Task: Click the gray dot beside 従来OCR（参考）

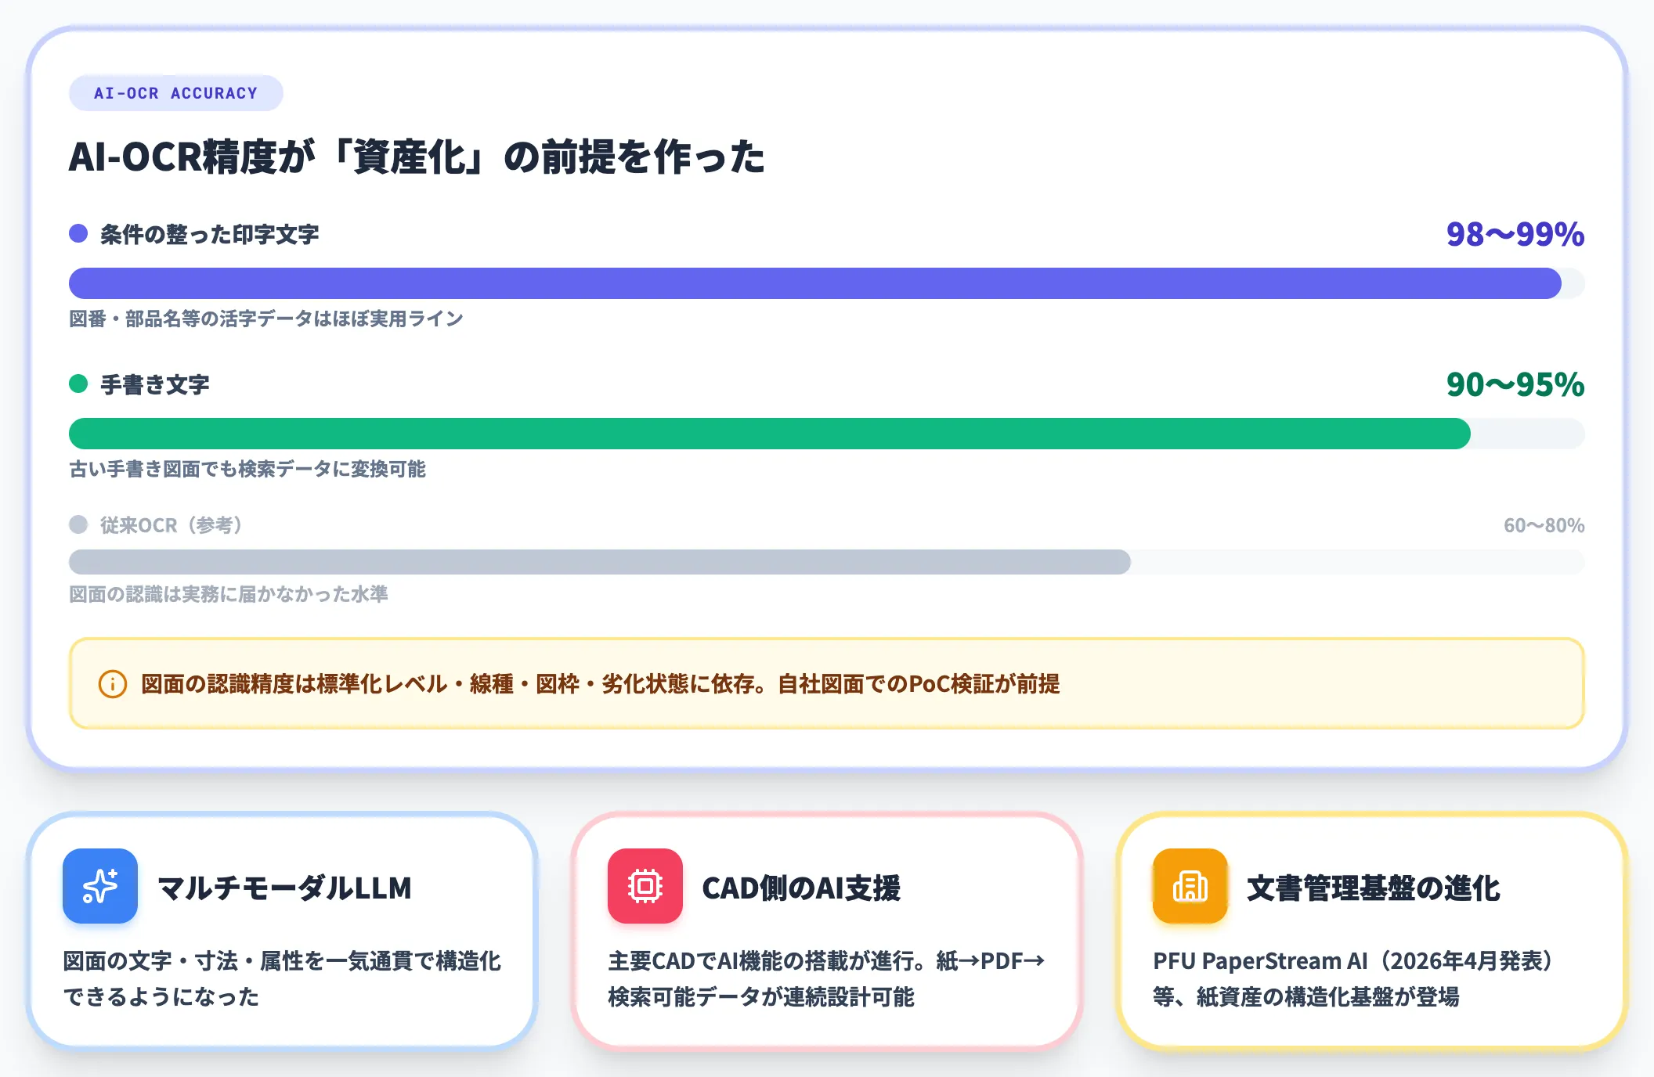Action: [x=78, y=524]
